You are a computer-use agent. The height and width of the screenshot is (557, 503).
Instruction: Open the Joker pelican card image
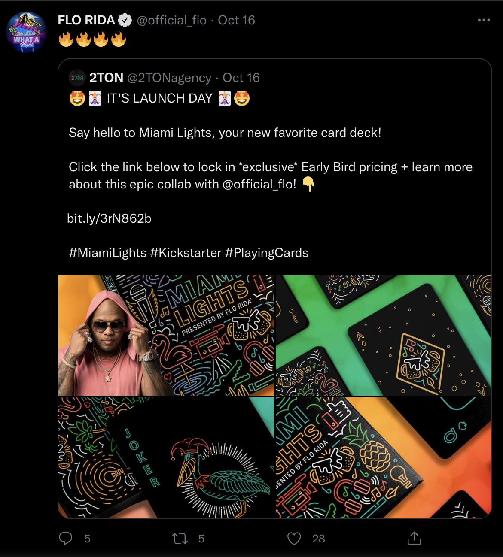pyautogui.click(x=166, y=457)
